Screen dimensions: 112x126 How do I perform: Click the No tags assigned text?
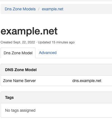click(x=20, y=110)
